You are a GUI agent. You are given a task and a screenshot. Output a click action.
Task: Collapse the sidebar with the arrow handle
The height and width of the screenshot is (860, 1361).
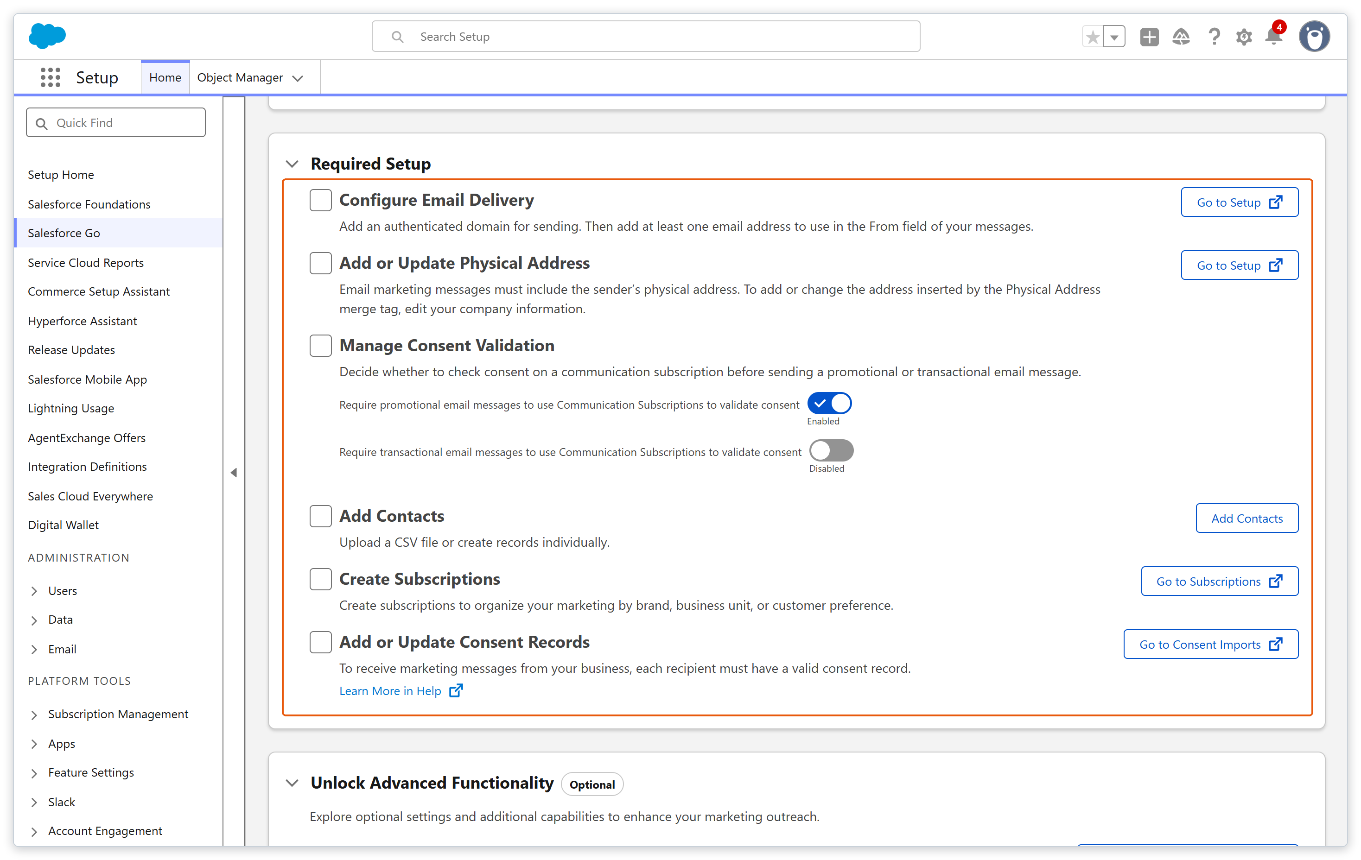point(234,472)
